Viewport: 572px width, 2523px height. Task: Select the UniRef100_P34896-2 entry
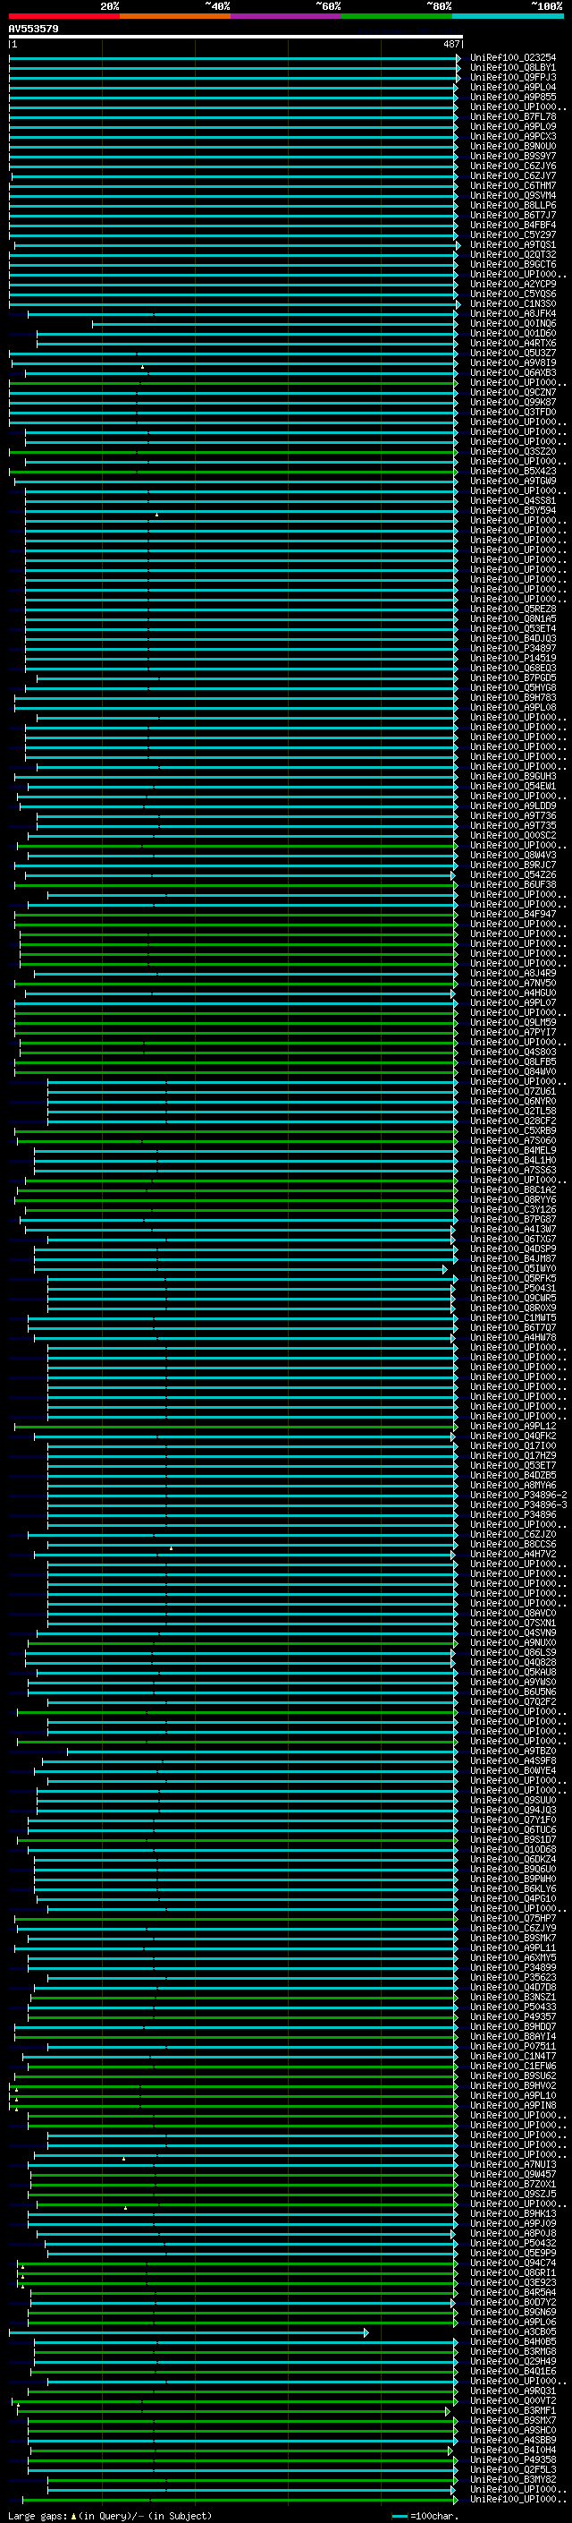click(x=518, y=1496)
